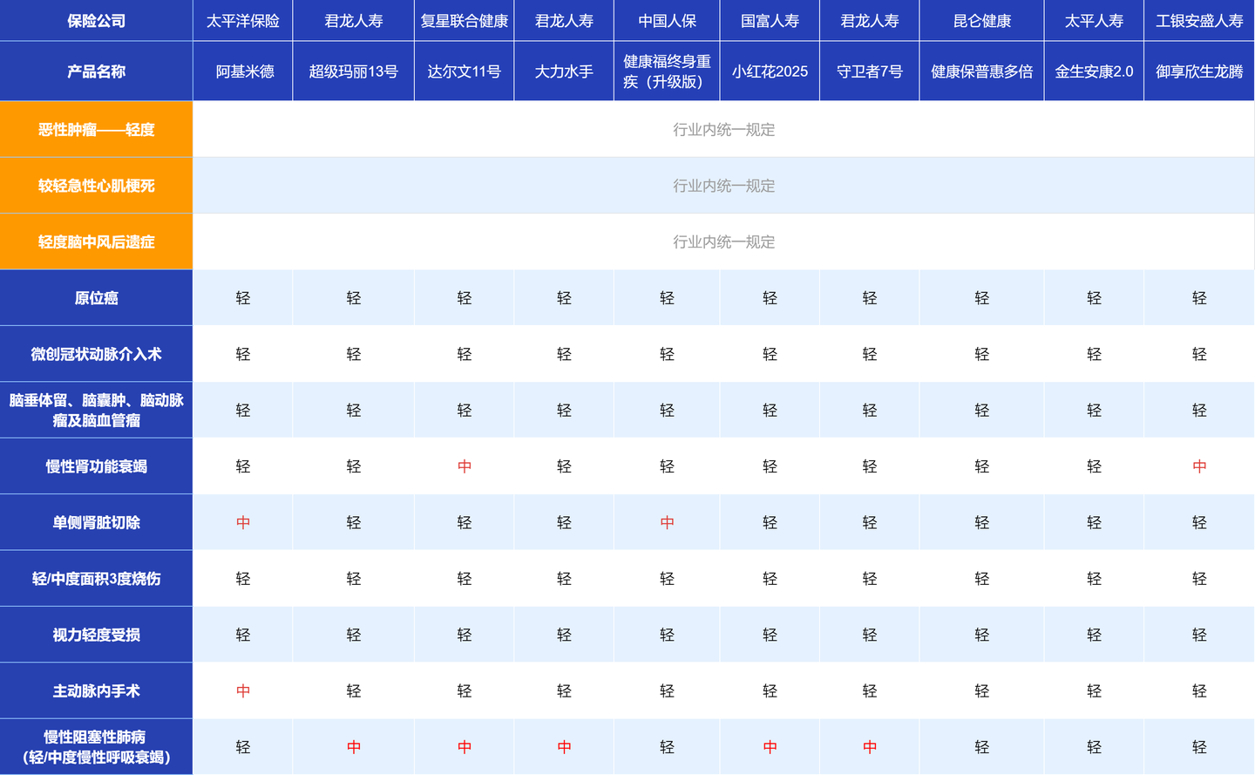This screenshot has width=1255, height=775.
Task: Select the 原位癌 row label
Action: (x=96, y=298)
